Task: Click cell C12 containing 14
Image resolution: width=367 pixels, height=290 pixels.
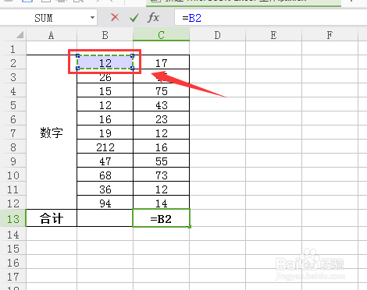Action: (162, 203)
